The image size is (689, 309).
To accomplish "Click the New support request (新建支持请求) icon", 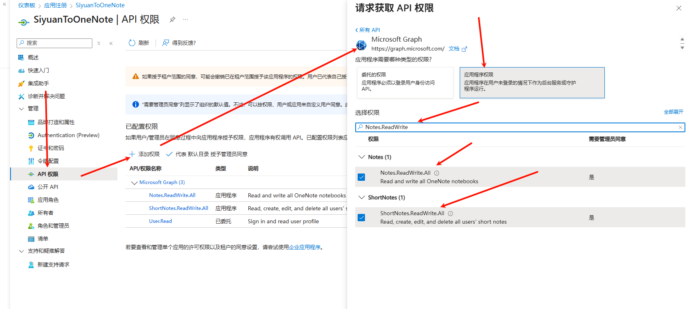I will point(31,265).
